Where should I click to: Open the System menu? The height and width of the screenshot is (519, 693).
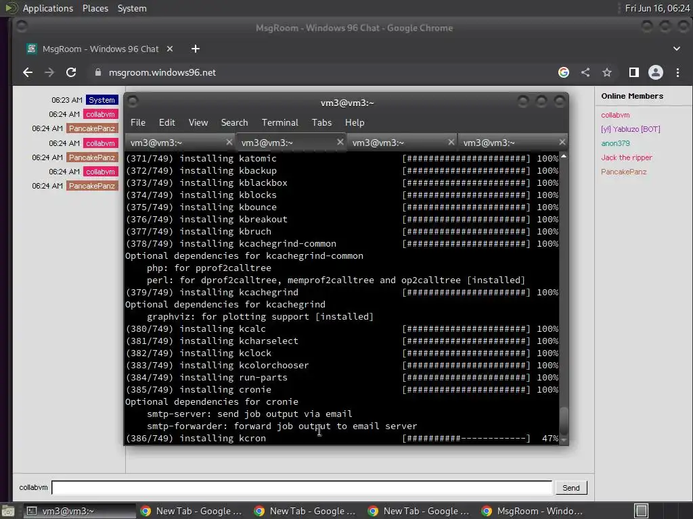pyautogui.click(x=132, y=8)
